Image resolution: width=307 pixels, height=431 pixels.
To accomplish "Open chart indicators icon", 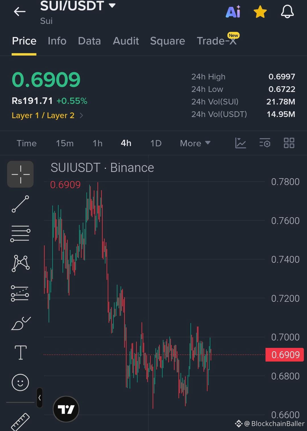I will [x=240, y=143].
